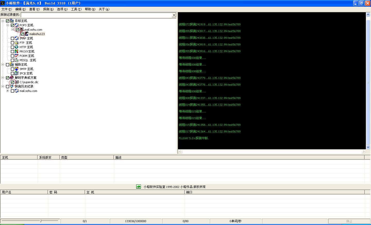371x225 pixels.
Task: Check the FTP 主机 checkbox
Action: (12, 43)
